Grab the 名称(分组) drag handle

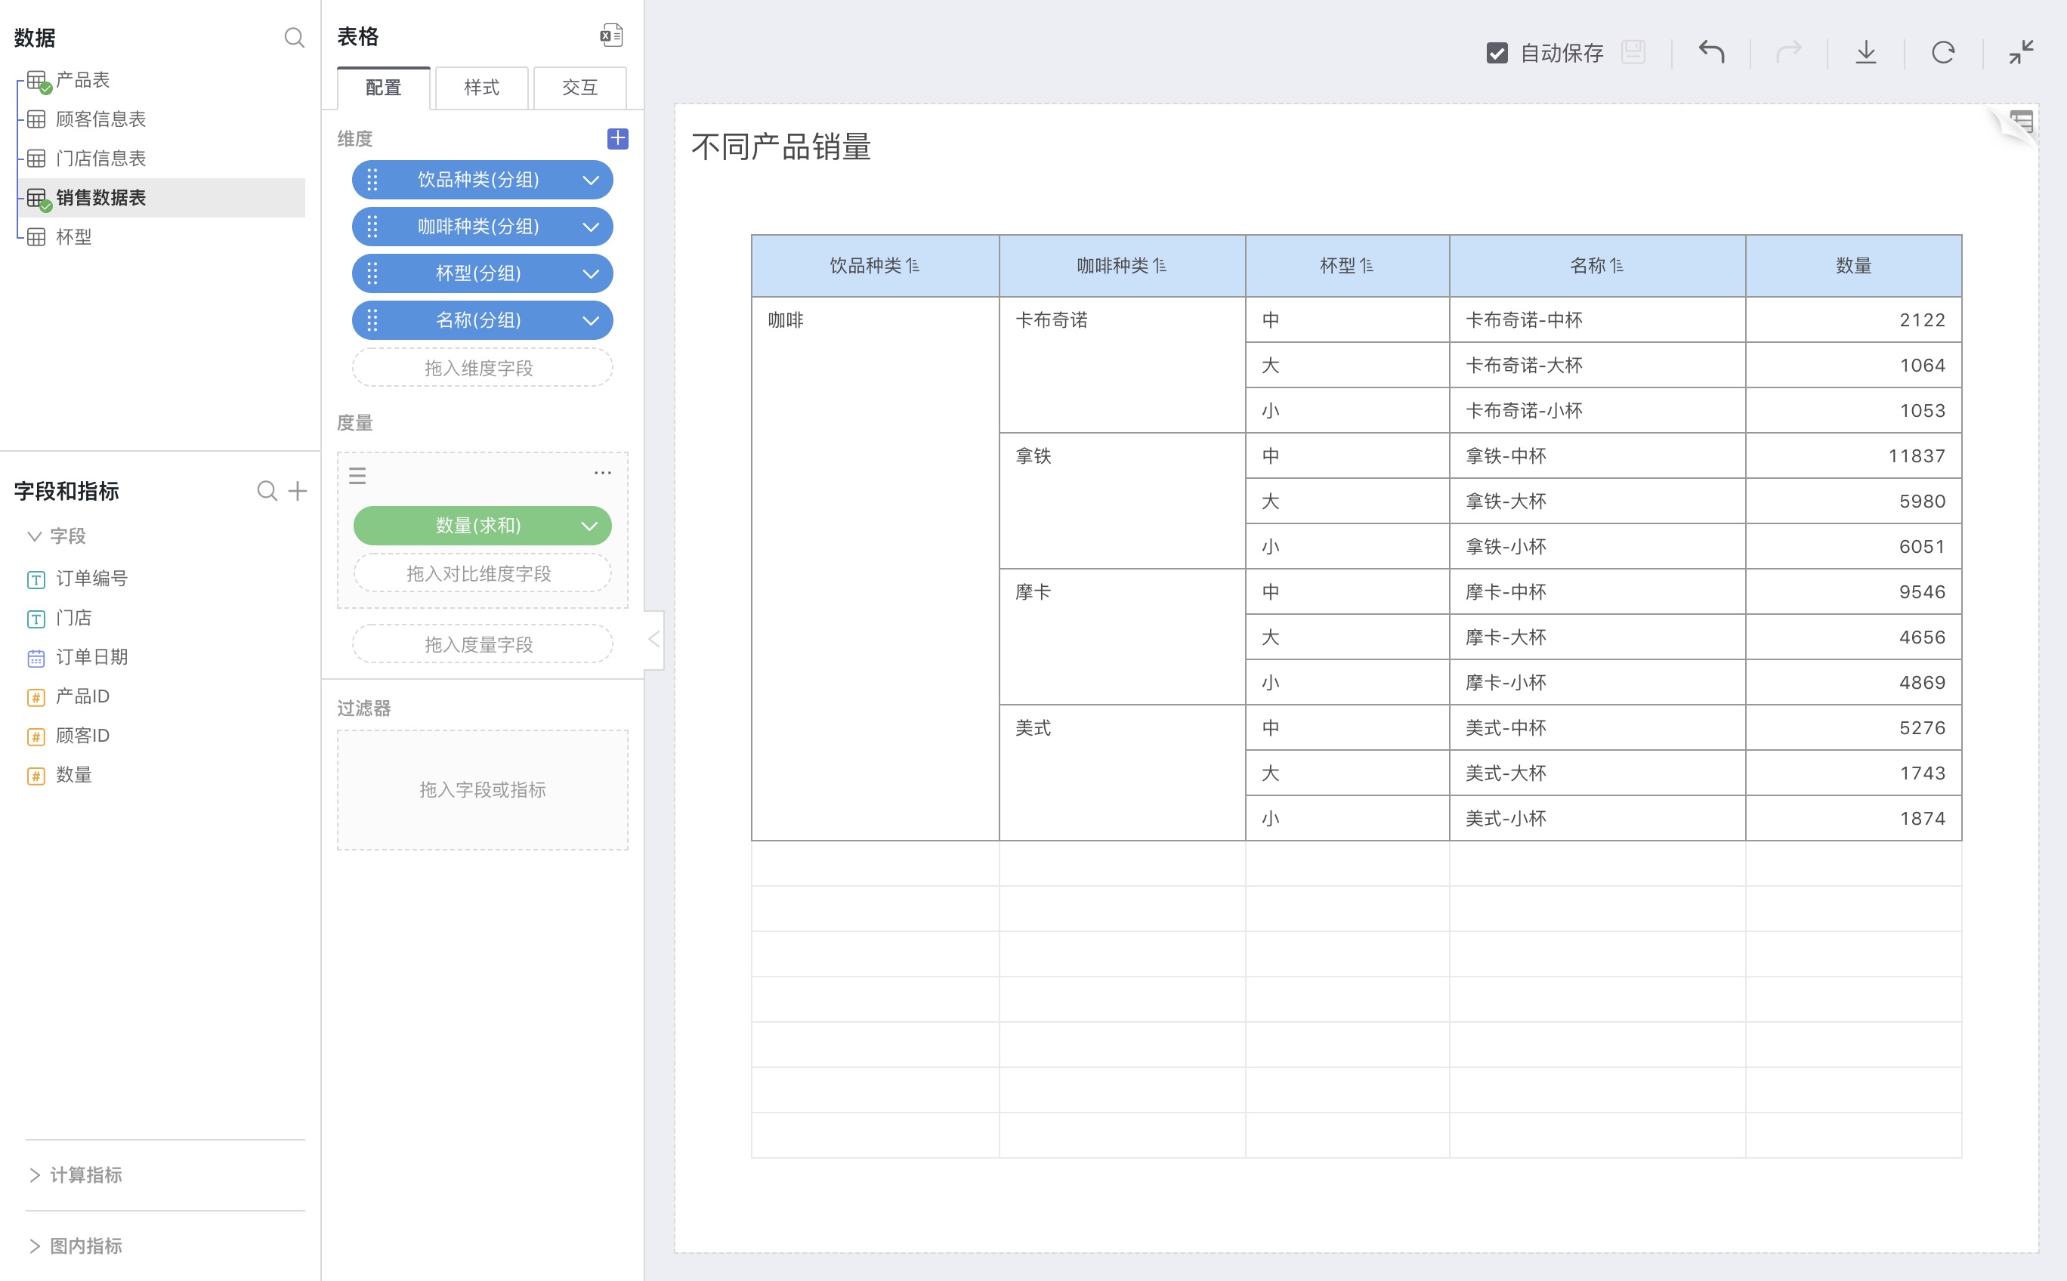tap(372, 319)
